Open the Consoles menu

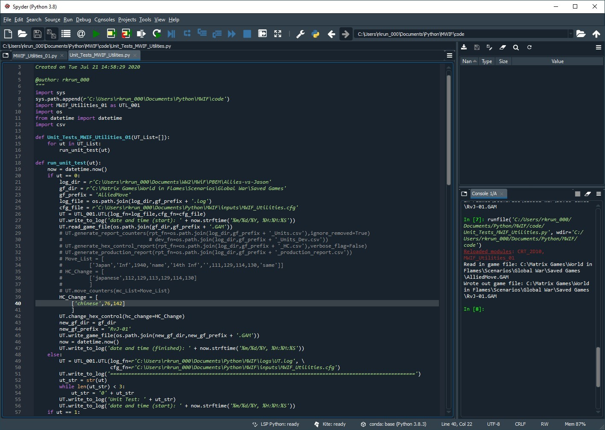click(x=105, y=20)
